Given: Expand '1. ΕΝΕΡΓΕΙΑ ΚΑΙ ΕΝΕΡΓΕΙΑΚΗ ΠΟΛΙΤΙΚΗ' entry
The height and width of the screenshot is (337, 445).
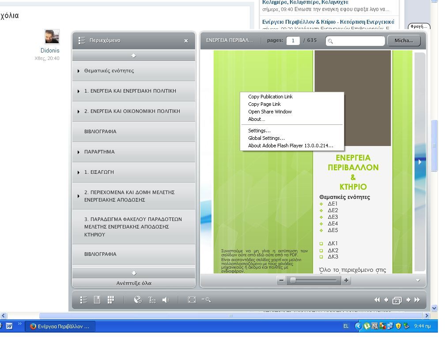Looking at the screenshot, I should tap(79, 91).
